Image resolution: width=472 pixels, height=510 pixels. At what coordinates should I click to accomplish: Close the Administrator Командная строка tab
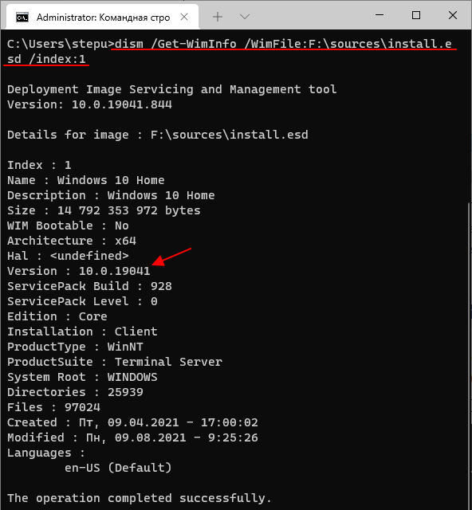click(x=184, y=17)
